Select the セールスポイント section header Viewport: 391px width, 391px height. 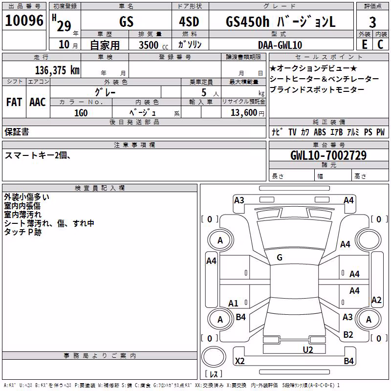tap(328, 57)
